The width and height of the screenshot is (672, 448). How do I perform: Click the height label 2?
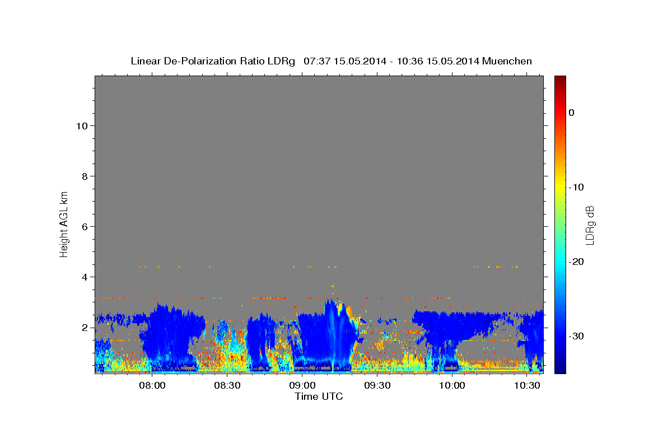click(x=84, y=327)
